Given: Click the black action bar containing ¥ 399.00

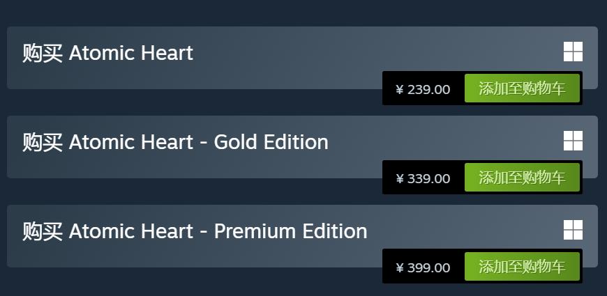Looking at the screenshot, I should tap(388, 267).
